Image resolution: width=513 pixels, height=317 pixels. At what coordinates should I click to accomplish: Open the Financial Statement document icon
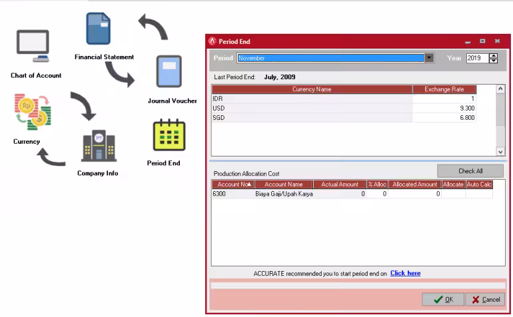point(98,29)
